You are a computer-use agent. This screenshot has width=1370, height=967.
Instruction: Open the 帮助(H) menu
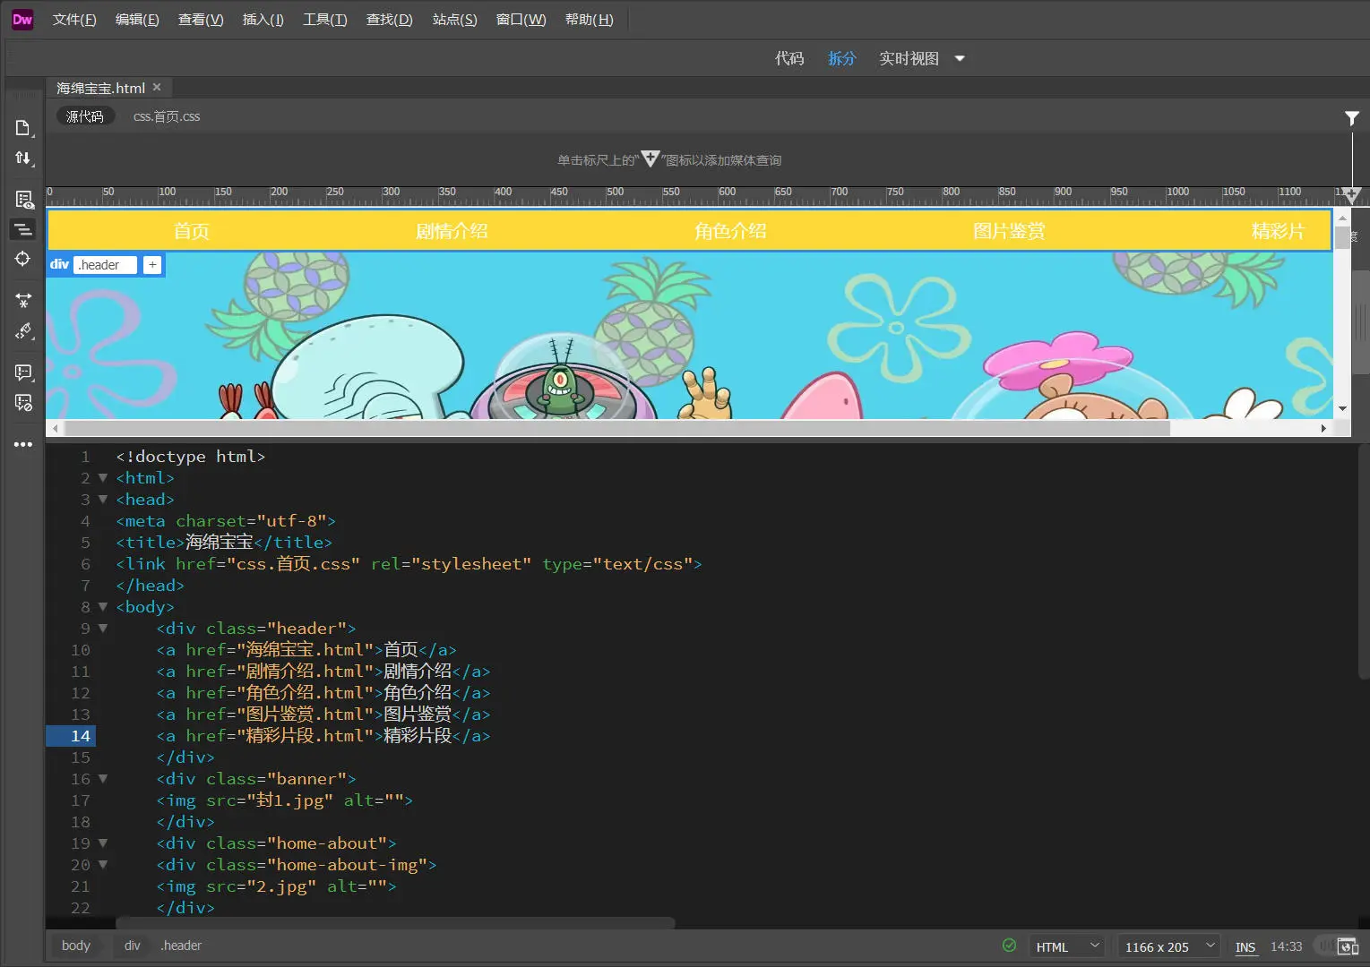(x=590, y=20)
